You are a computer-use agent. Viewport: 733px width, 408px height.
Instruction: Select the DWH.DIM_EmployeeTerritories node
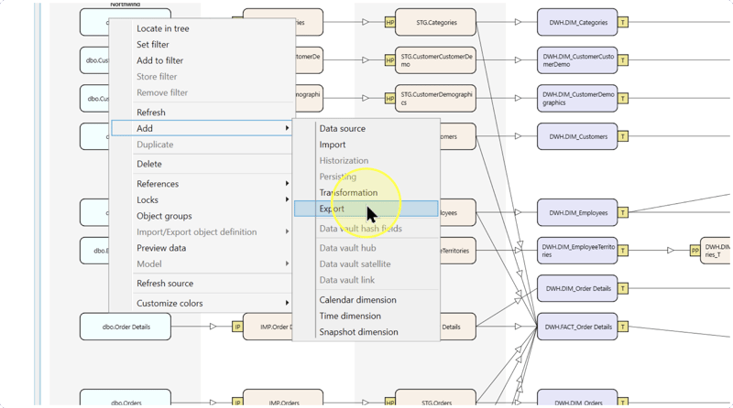(x=577, y=251)
